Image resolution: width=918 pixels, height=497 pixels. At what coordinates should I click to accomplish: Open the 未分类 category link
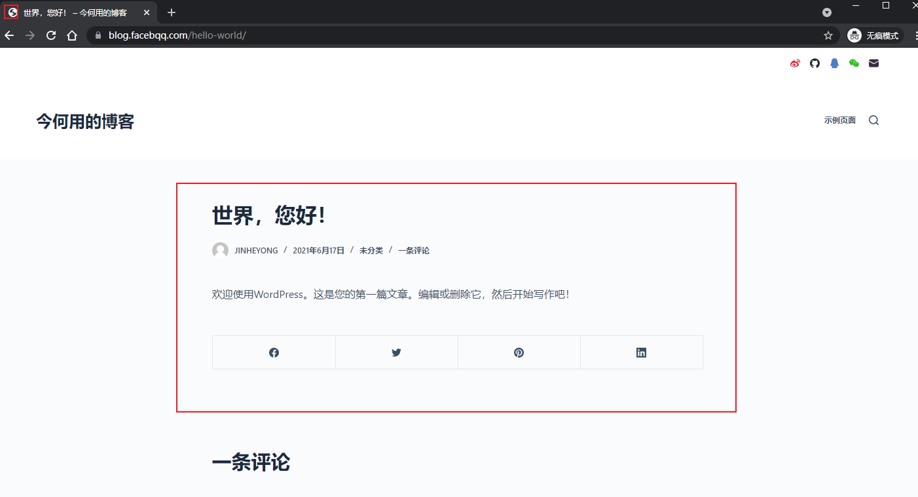tap(371, 251)
